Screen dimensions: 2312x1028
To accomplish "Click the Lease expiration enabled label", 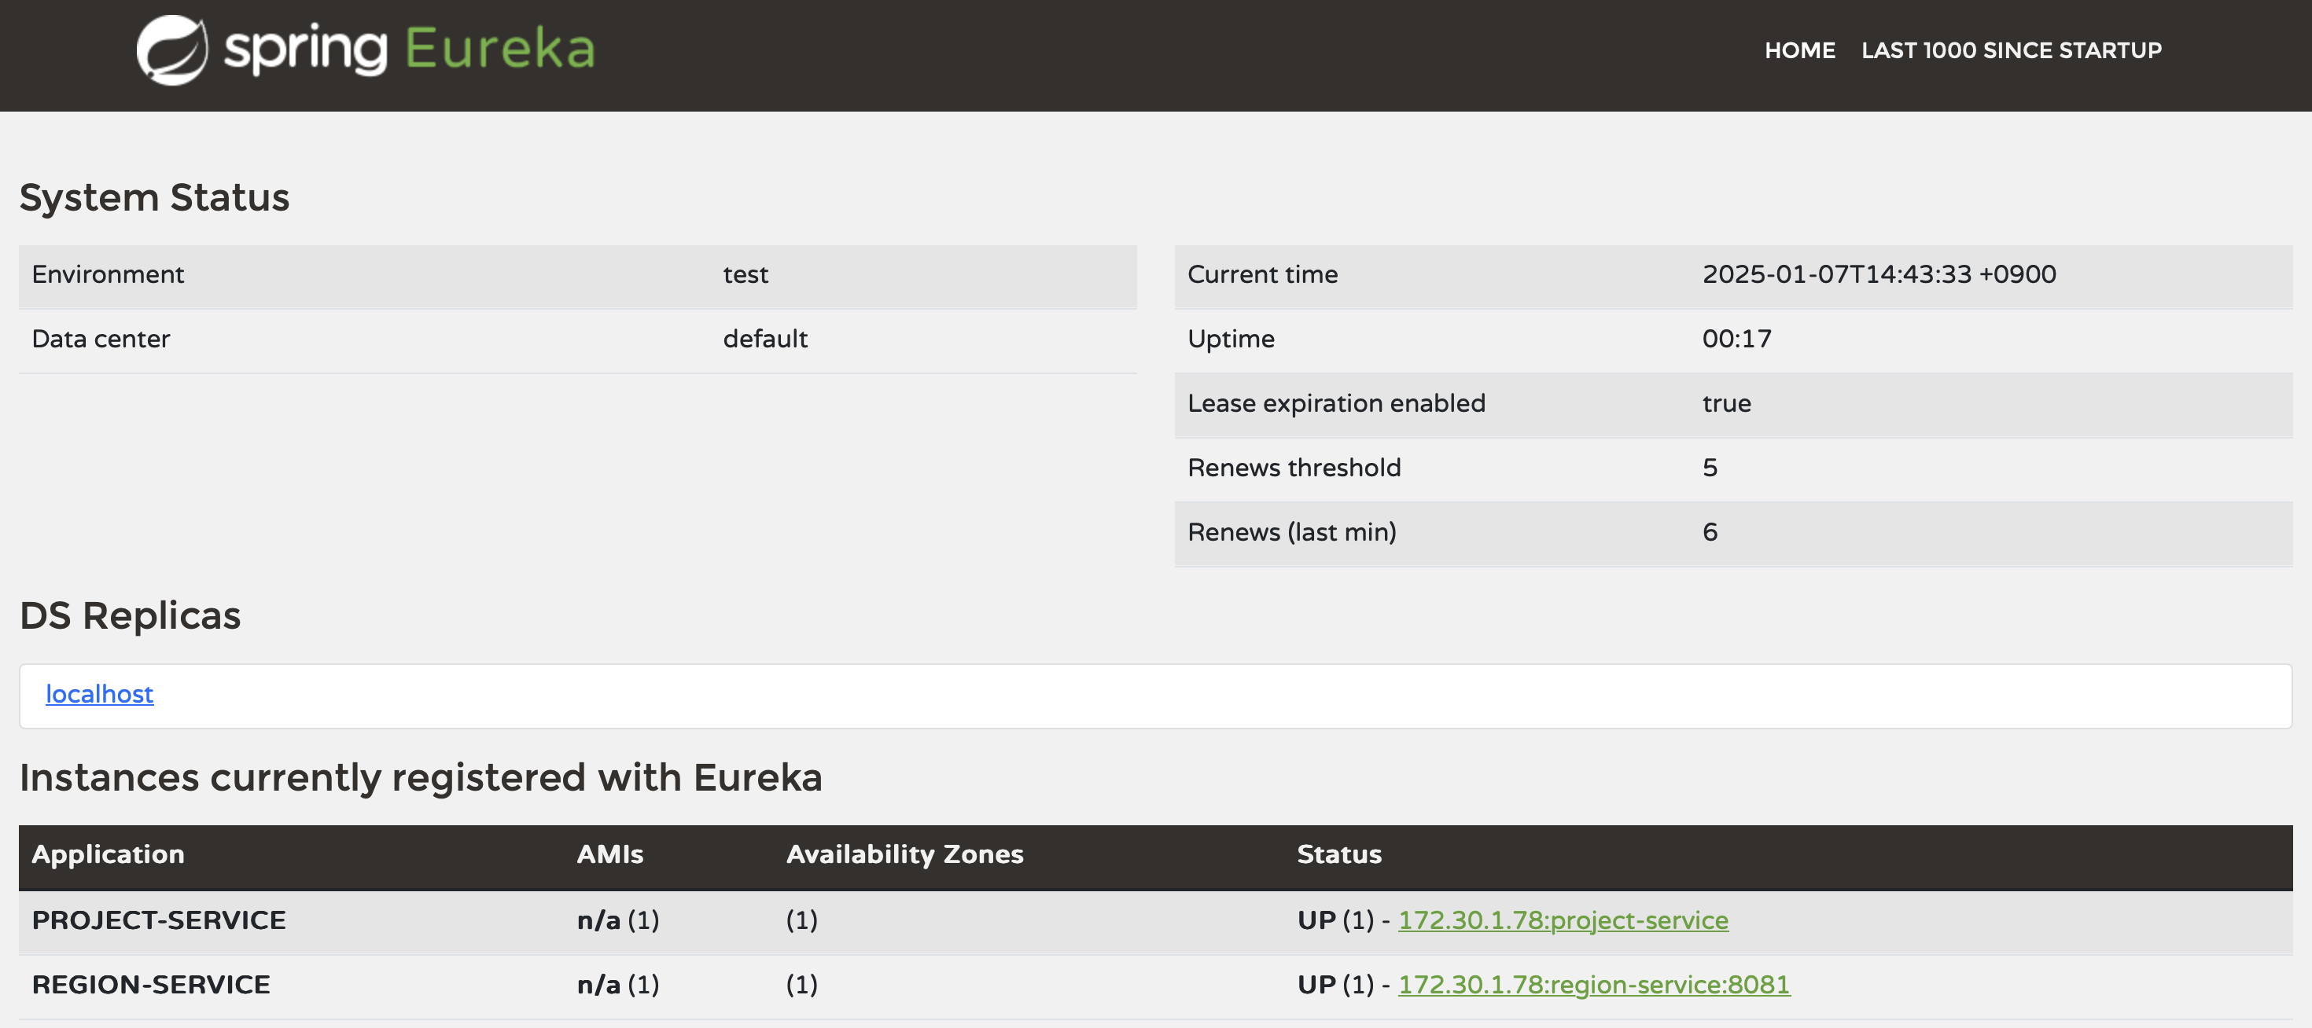I will (x=1336, y=404).
